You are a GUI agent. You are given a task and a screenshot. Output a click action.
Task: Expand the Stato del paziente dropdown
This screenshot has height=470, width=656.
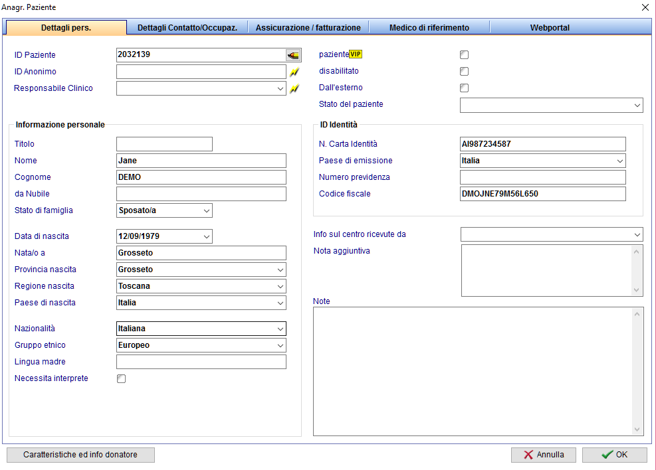[x=637, y=106]
